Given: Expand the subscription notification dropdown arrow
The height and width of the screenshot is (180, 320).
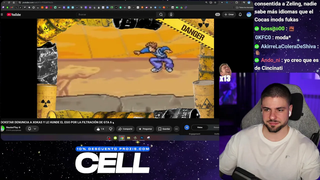Looking at the screenshot, I should click(x=35, y=129).
